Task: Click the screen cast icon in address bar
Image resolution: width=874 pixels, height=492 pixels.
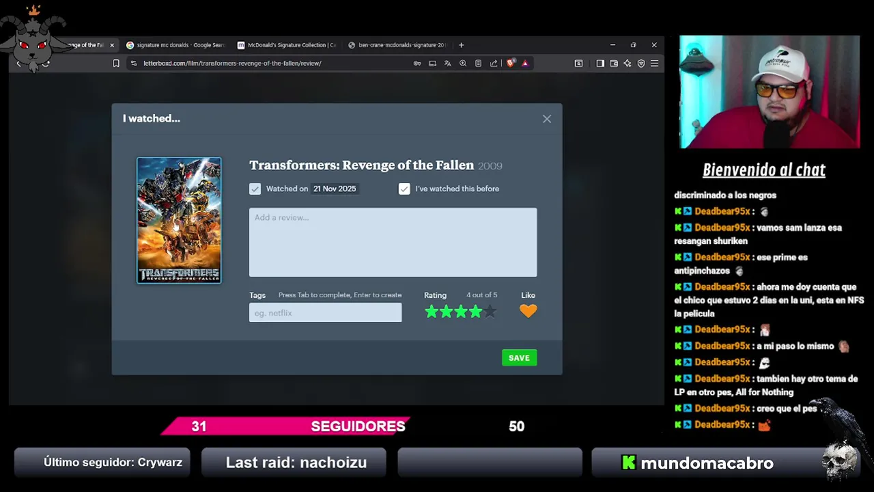Action: [x=432, y=64]
